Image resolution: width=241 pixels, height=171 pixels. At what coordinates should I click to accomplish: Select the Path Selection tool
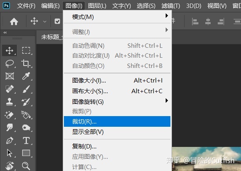point(9,153)
